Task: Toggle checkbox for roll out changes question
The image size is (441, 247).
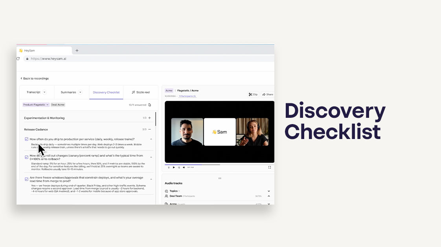Action: tap(26, 157)
